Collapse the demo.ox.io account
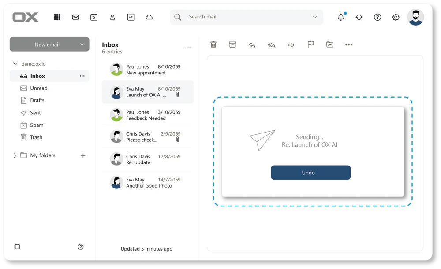This screenshot has width=441, height=269. click(15, 64)
